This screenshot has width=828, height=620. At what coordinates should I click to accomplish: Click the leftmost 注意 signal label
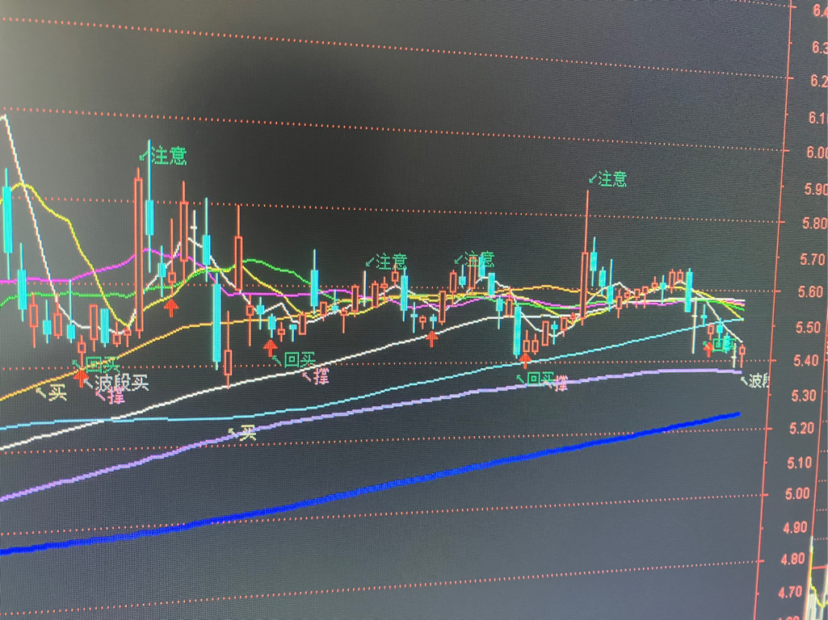click(169, 156)
